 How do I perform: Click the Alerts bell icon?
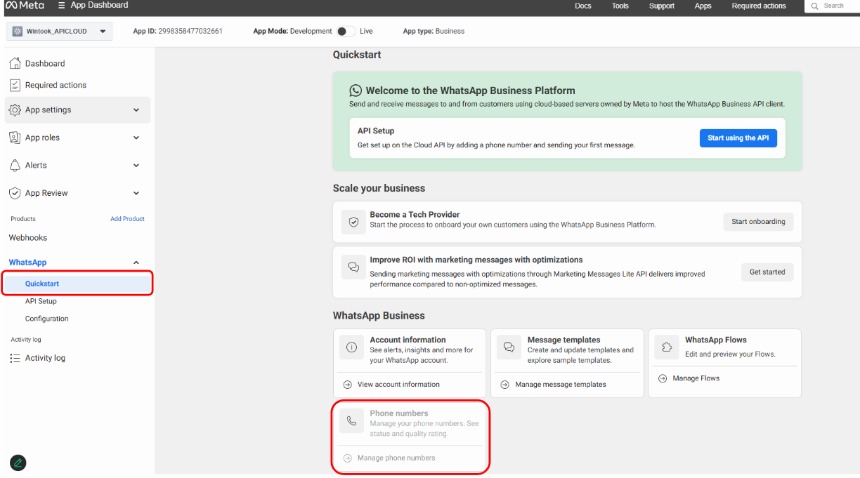tap(15, 166)
